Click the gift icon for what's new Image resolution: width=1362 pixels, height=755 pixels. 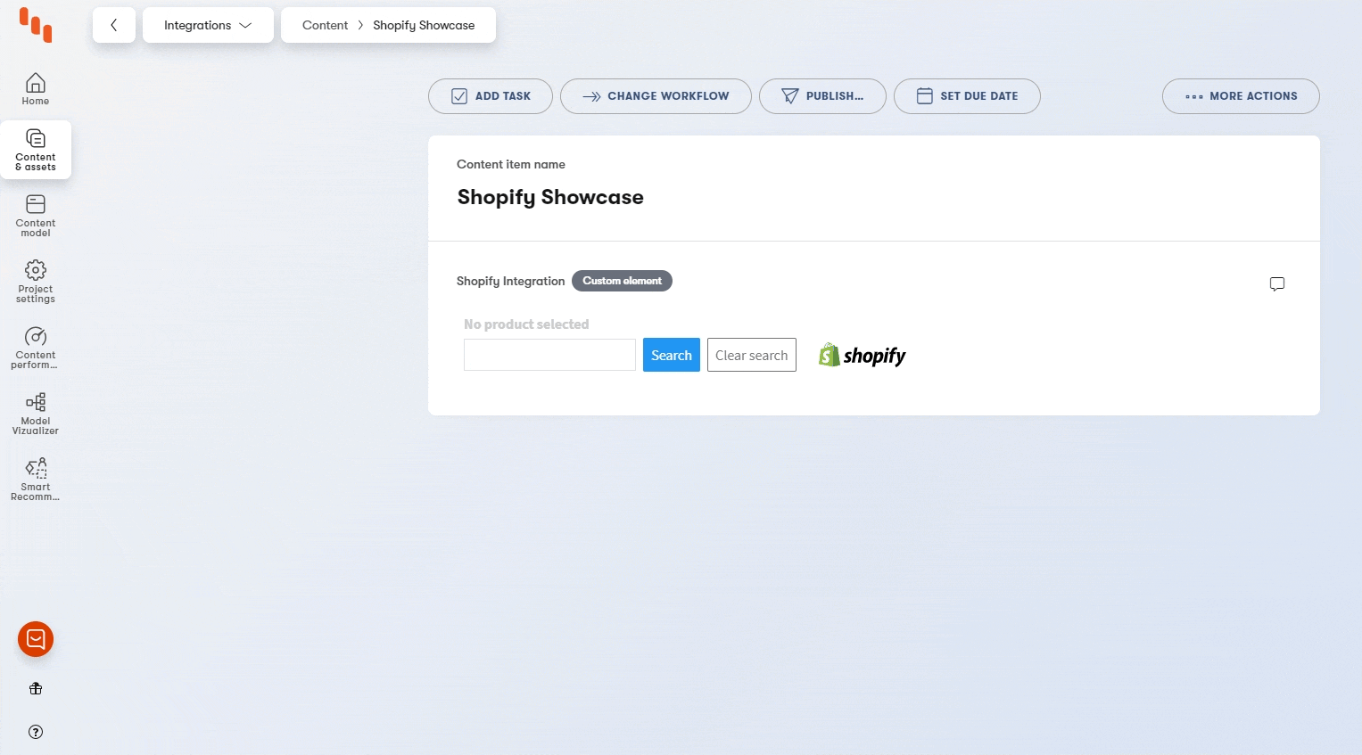point(36,688)
